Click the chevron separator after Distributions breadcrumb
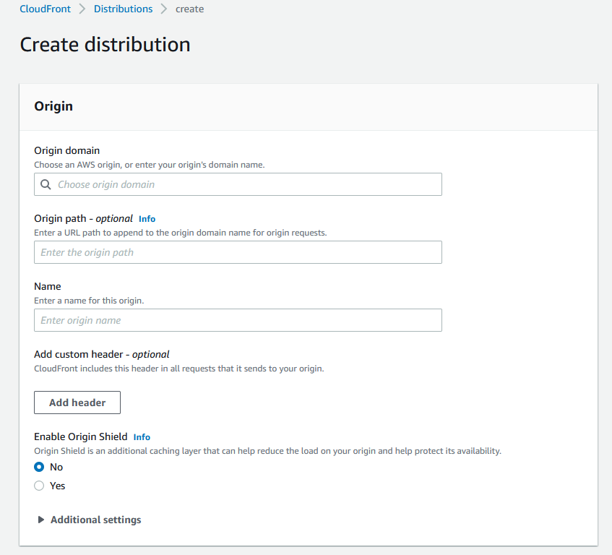This screenshot has height=555, width=612. [164, 9]
